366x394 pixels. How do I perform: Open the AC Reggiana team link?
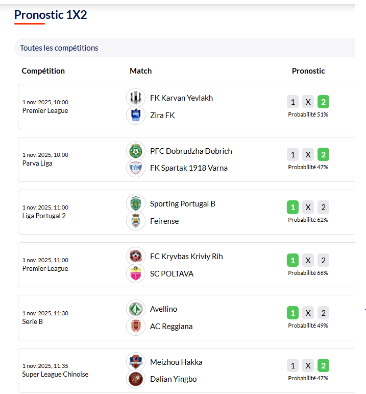(x=171, y=327)
